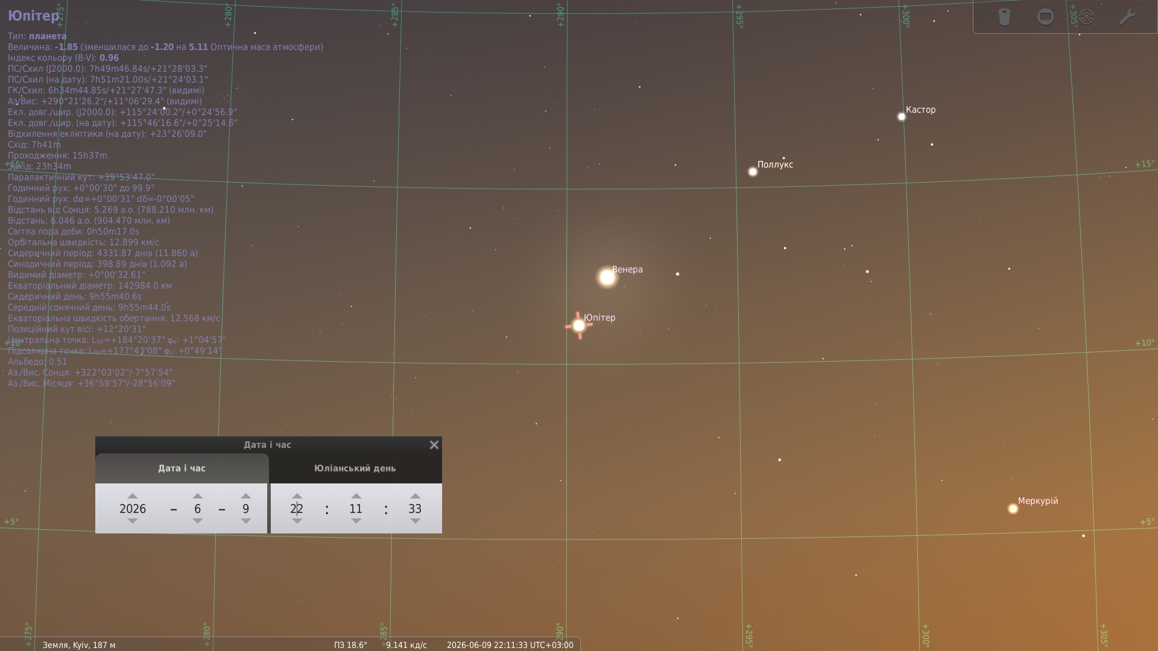Click the status bar date 2026-06-09 22:11:33 UTC+03:00
The height and width of the screenshot is (651, 1158).
510,645
